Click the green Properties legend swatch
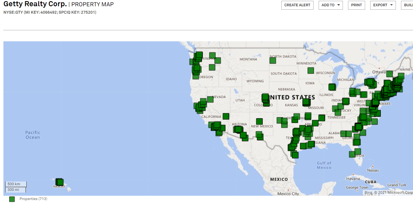The height and width of the screenshot is (204, 413). coord(12,199)
